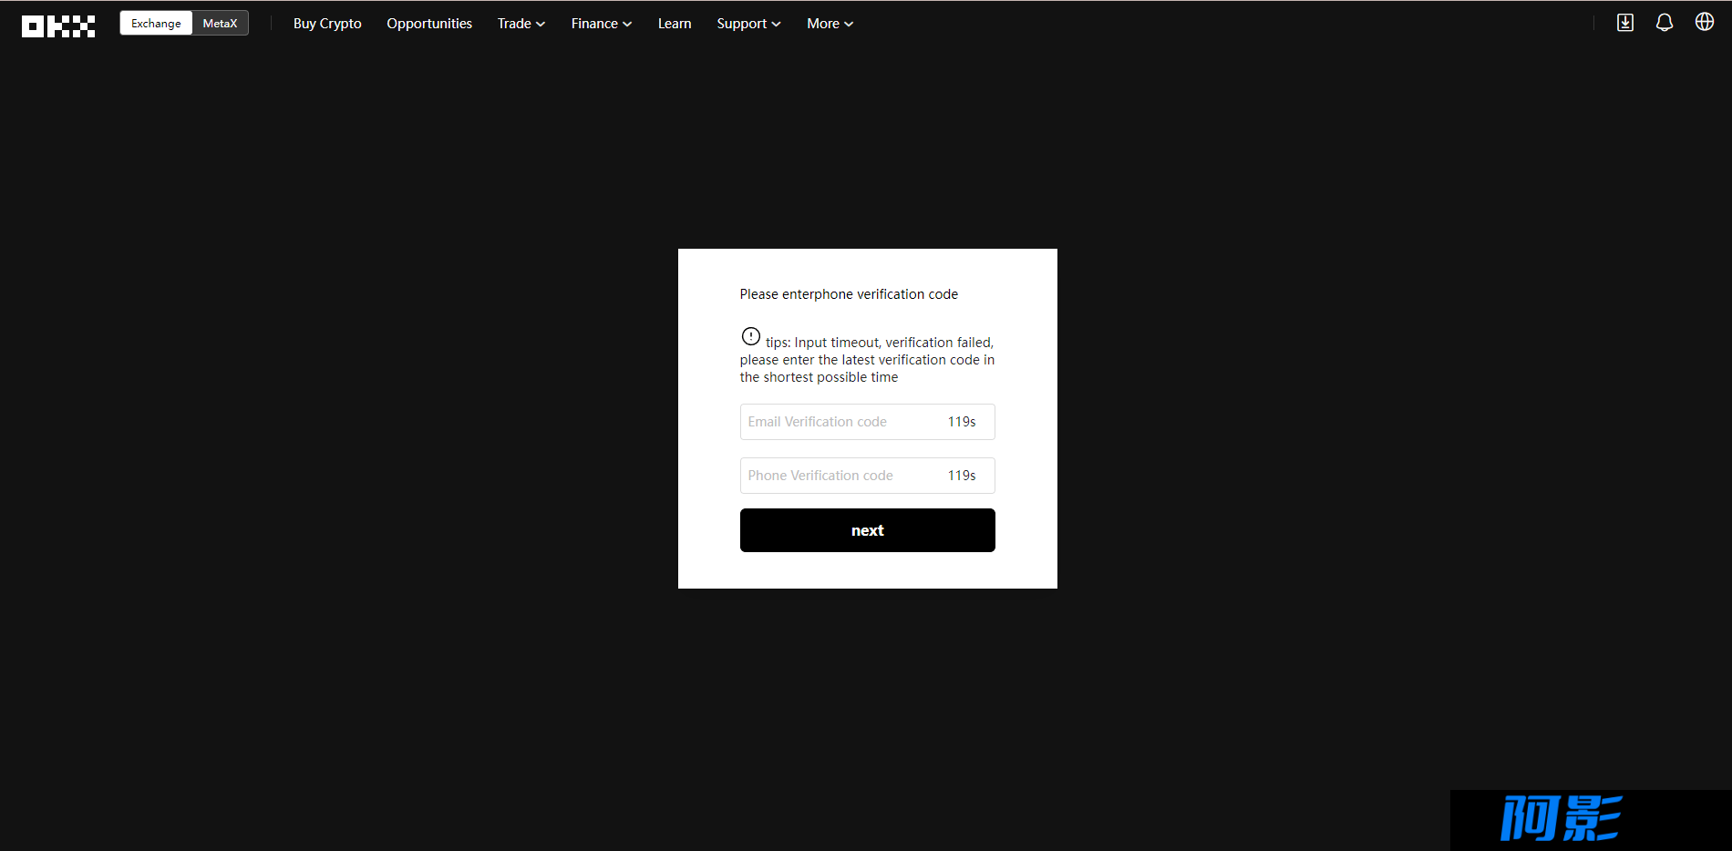Viewport: 1732px width, 851px height.
Task: Click the phone code 119s countdown
Action: pyautogui.click(x=962, y=476)
